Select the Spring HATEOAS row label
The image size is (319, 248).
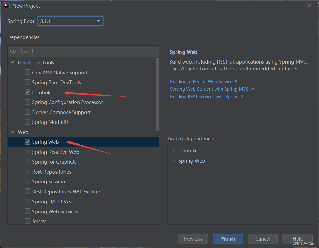coord(51,201)
